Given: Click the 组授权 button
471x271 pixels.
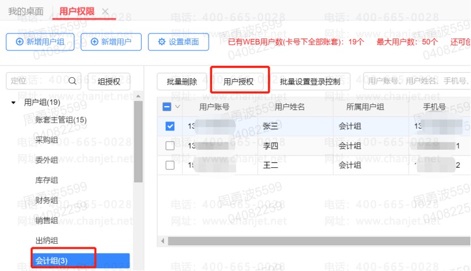Looking at the screenshot, I should coord(109,82).
